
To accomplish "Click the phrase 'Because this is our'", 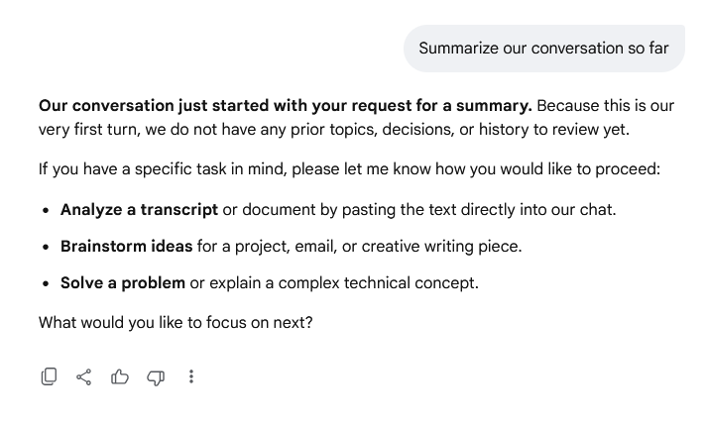I will point(605,106).
